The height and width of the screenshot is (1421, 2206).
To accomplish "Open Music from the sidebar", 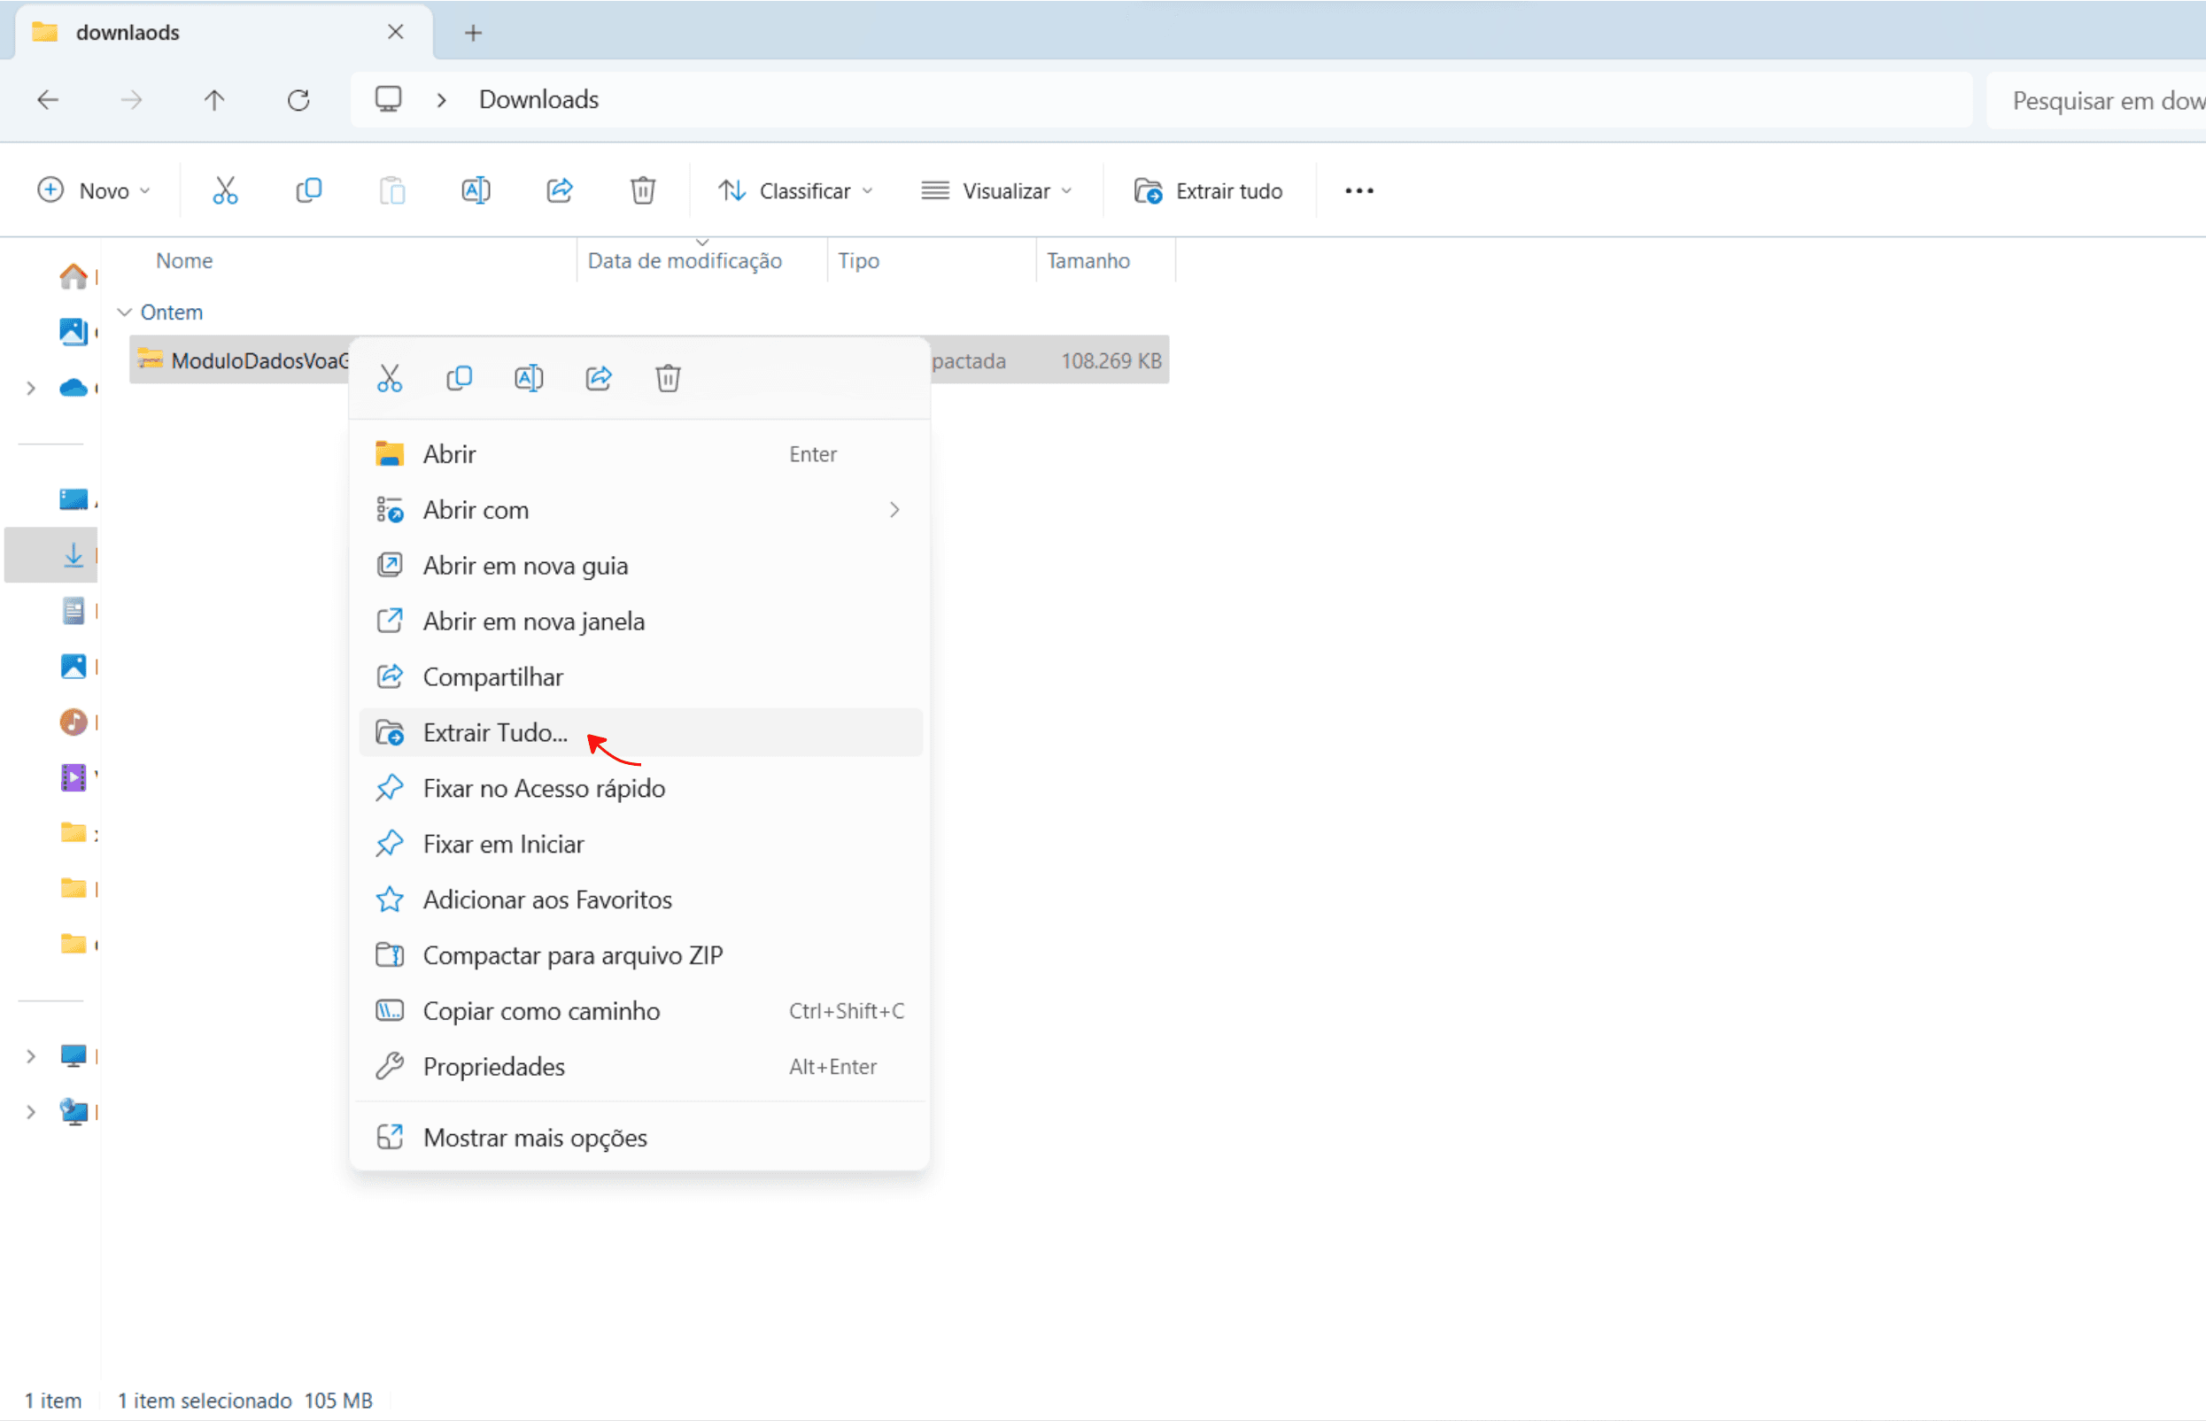I will [x=74, y=722].
